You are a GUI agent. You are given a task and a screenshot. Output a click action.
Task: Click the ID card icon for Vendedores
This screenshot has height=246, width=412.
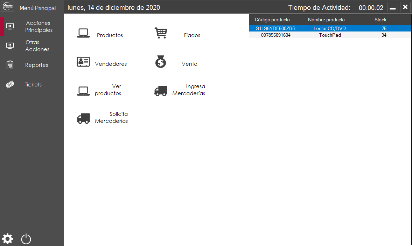tap(83, 62)
